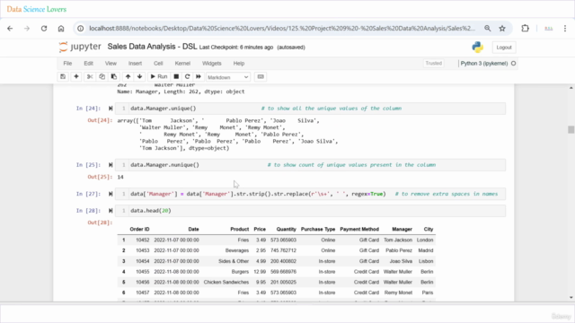Click the Logout button

504,48
